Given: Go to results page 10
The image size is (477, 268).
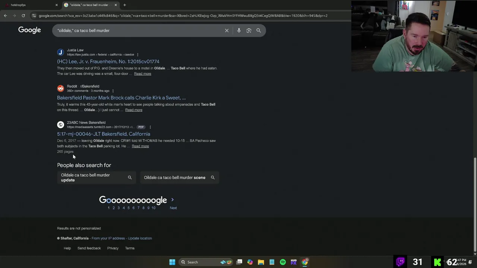Looking at the screenshot, I should 154,208.
